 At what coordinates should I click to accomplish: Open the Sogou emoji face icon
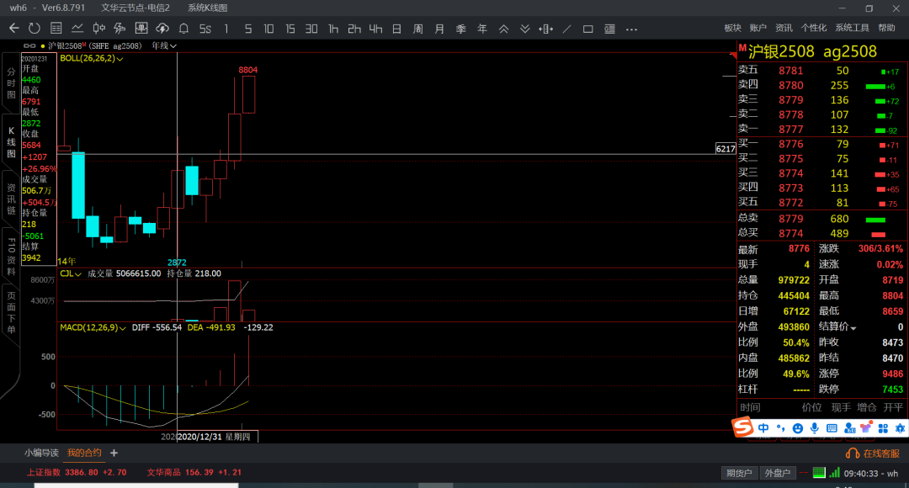coord(798,428)
